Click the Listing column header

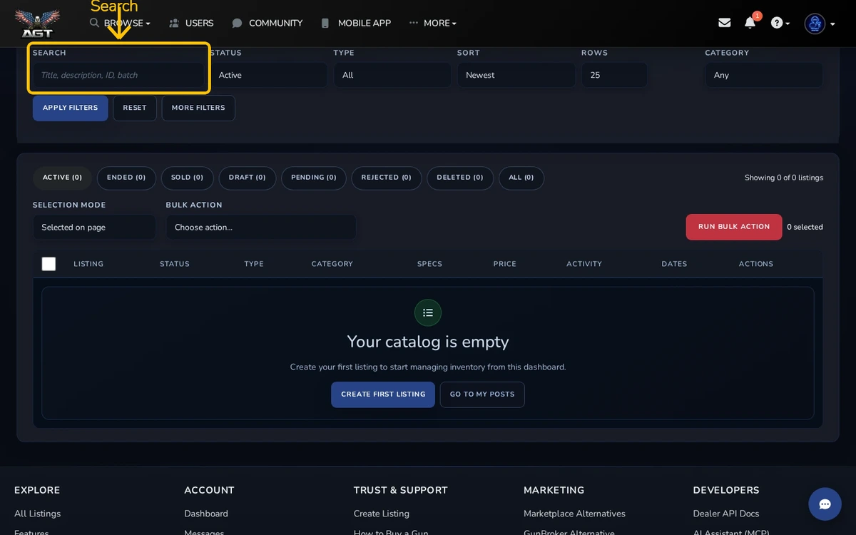[x=88, y=264]
